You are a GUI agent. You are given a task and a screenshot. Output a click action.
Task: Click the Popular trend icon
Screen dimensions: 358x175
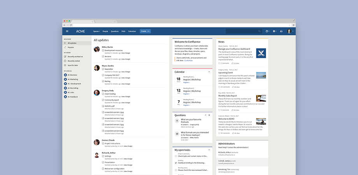coord(65,47)
